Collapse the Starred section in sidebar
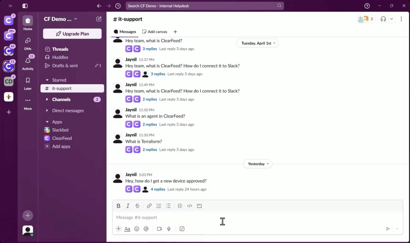 [x=47, y=80]
